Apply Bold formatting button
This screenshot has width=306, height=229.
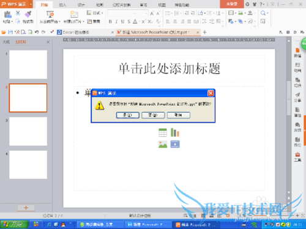click(x=110, y=21)
